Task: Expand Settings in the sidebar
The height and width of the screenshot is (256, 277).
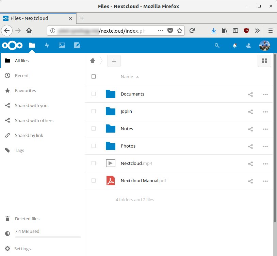Action: [43, 249]
